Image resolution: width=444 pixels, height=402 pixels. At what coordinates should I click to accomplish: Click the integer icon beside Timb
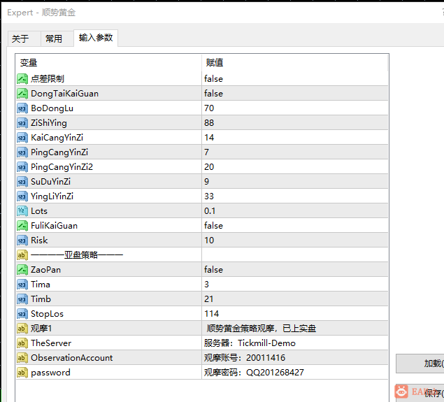(22, 299)
